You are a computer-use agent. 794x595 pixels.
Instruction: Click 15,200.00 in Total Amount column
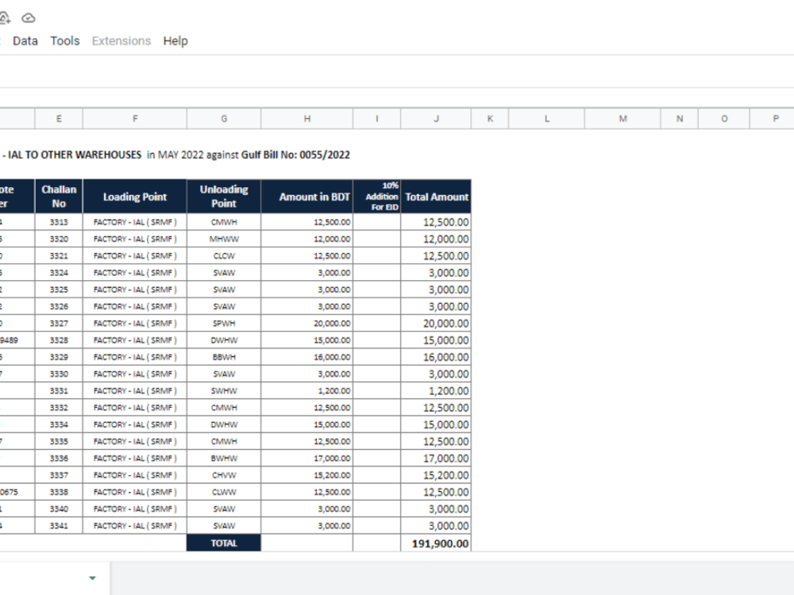click(x=436, y=475)
